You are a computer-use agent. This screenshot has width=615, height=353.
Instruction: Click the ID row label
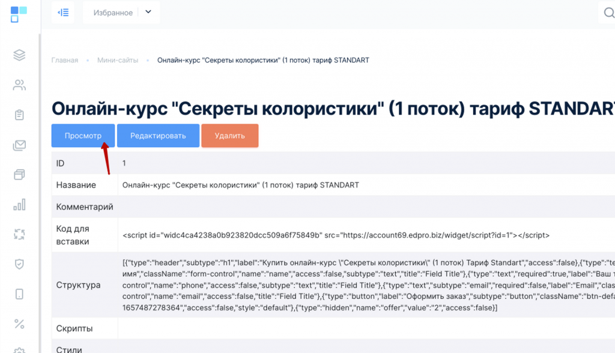(x=60, y=163)
